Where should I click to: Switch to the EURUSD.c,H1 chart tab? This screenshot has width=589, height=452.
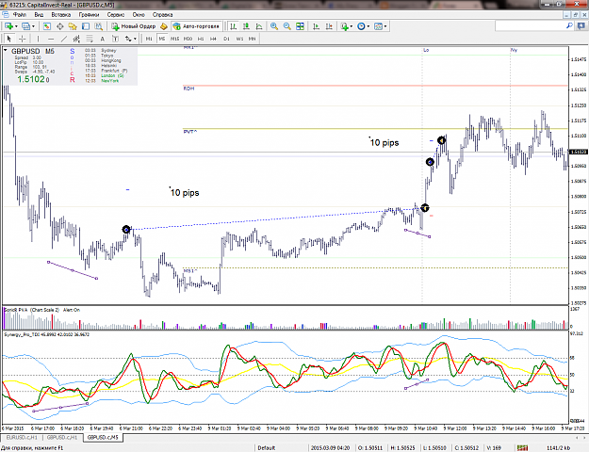(x=22, y=437)
